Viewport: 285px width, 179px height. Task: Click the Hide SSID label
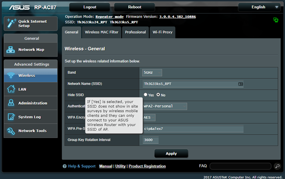(76, 95)
